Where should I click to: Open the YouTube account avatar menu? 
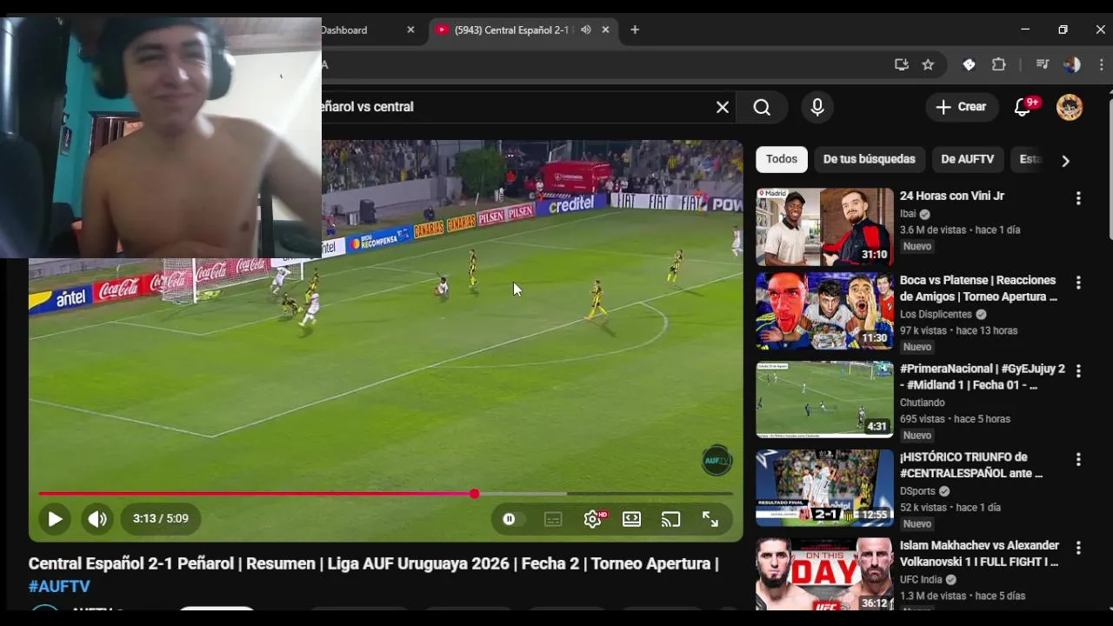click(x=1070, y=107)
